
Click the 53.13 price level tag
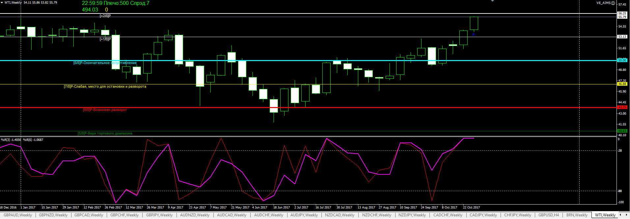pyautogui.click(x=622, y=37)
